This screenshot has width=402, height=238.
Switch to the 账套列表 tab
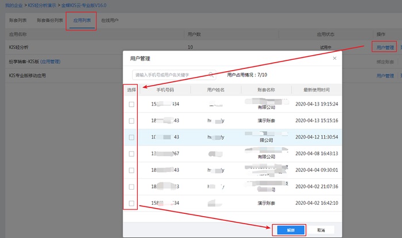pos(18,20)
